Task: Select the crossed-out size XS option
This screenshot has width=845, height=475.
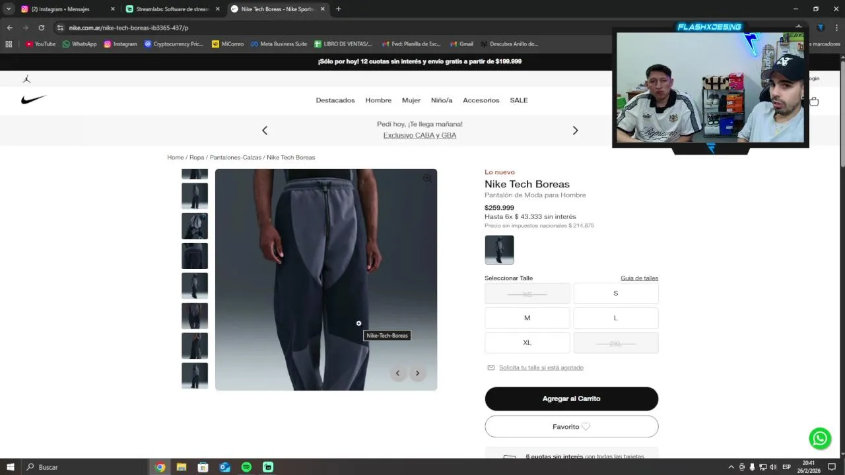Action: pos(527,294)
